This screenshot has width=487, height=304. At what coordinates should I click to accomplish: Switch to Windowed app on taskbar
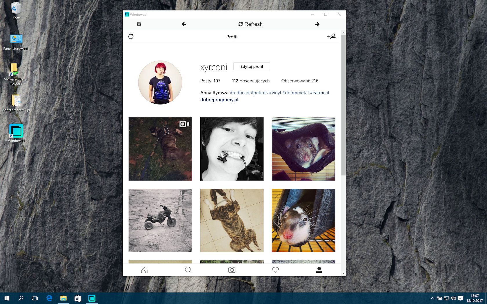coord(92,298)
